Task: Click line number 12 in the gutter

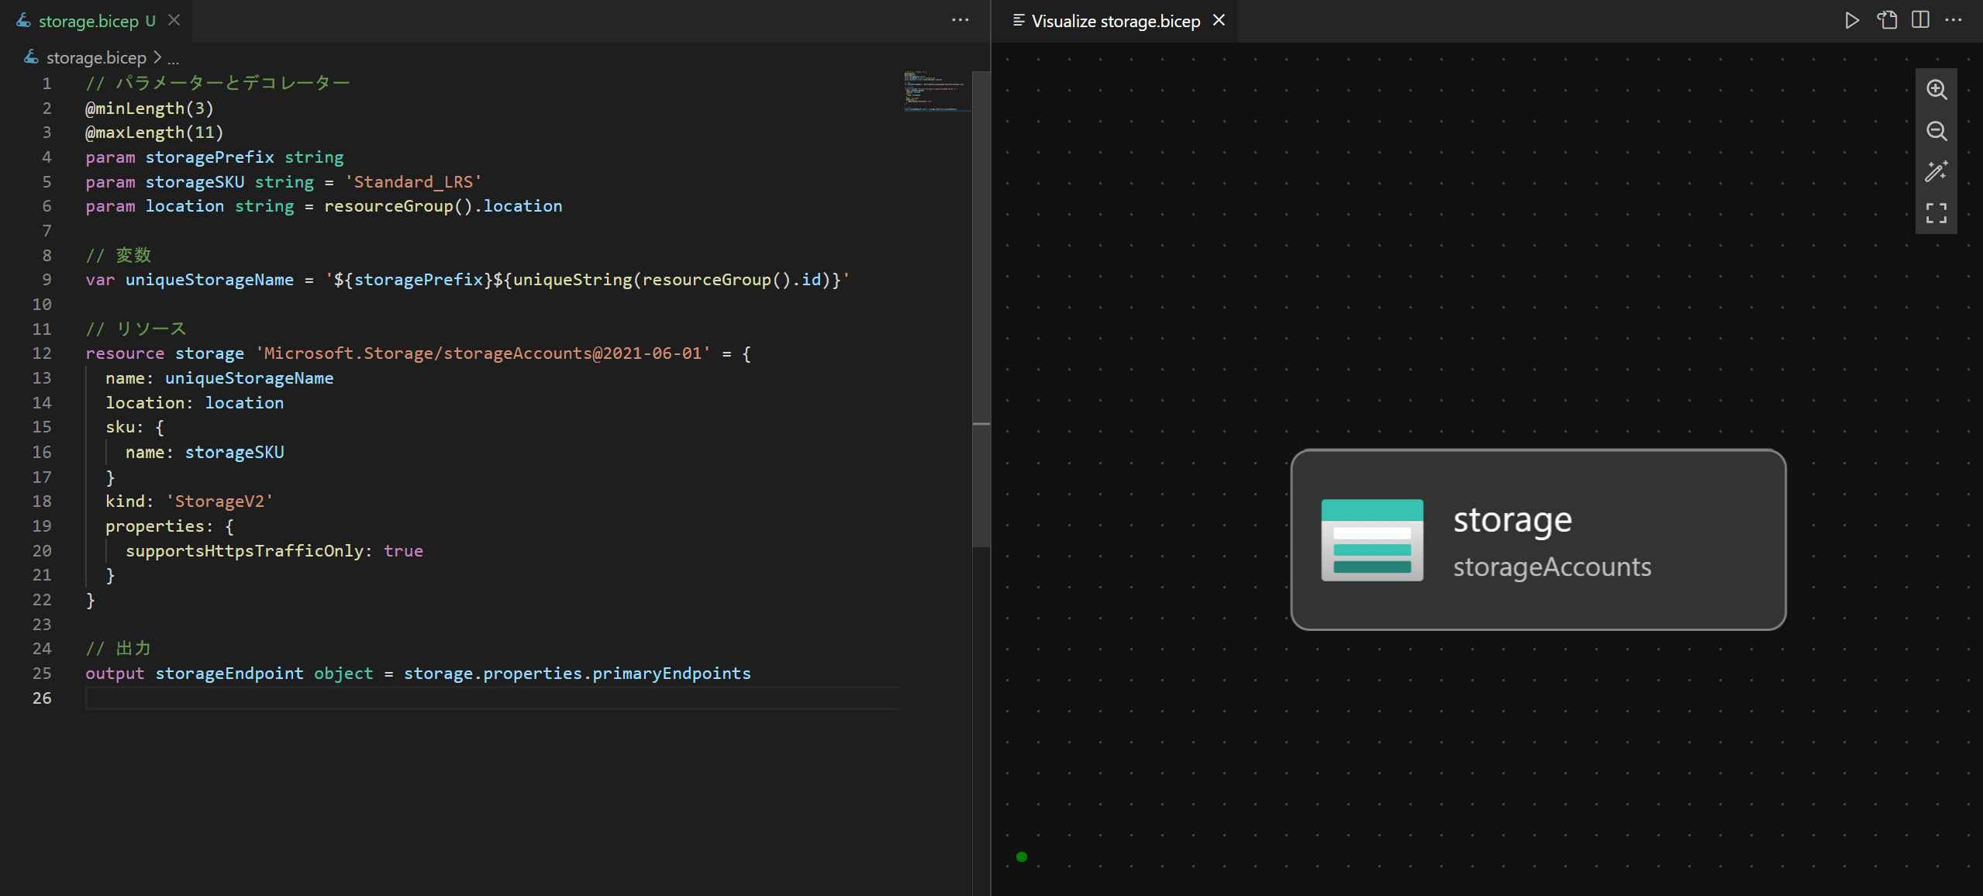Action: [42, 353]
